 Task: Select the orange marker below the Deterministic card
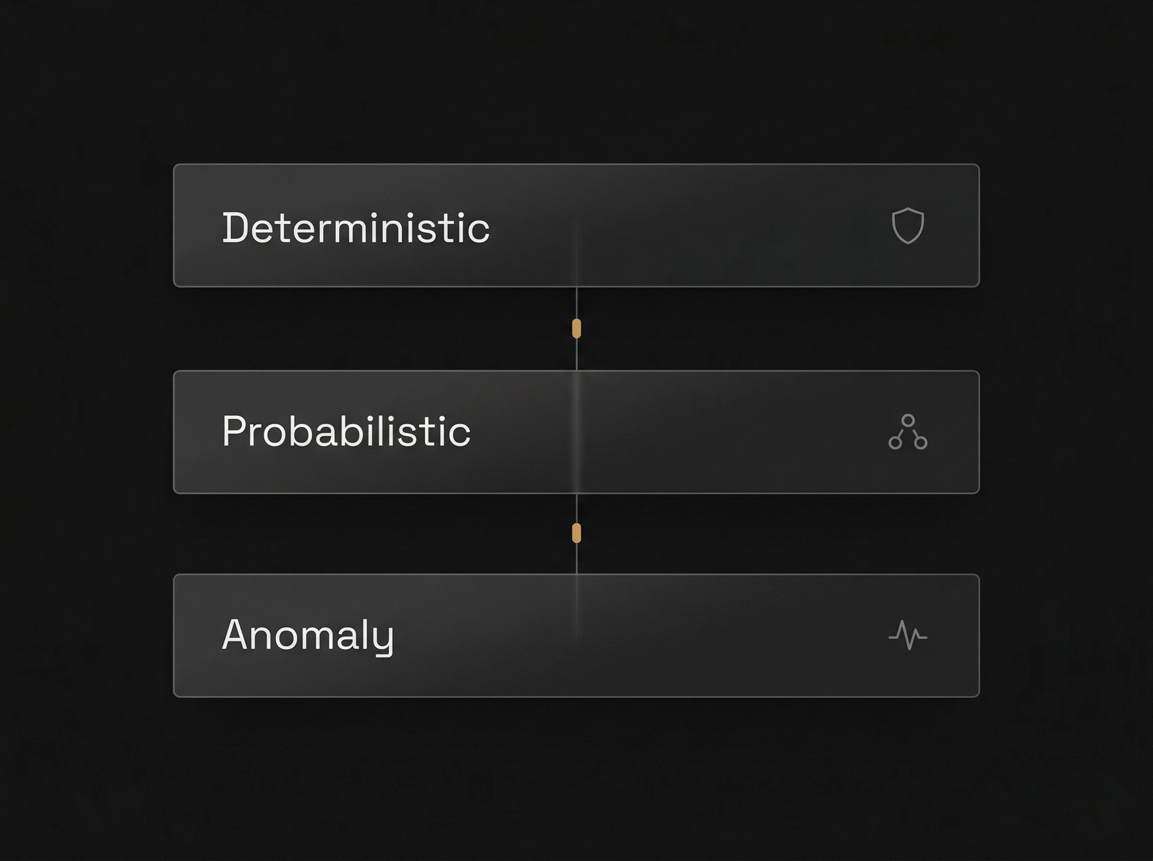pyautogui.click(x=576, y=329)
